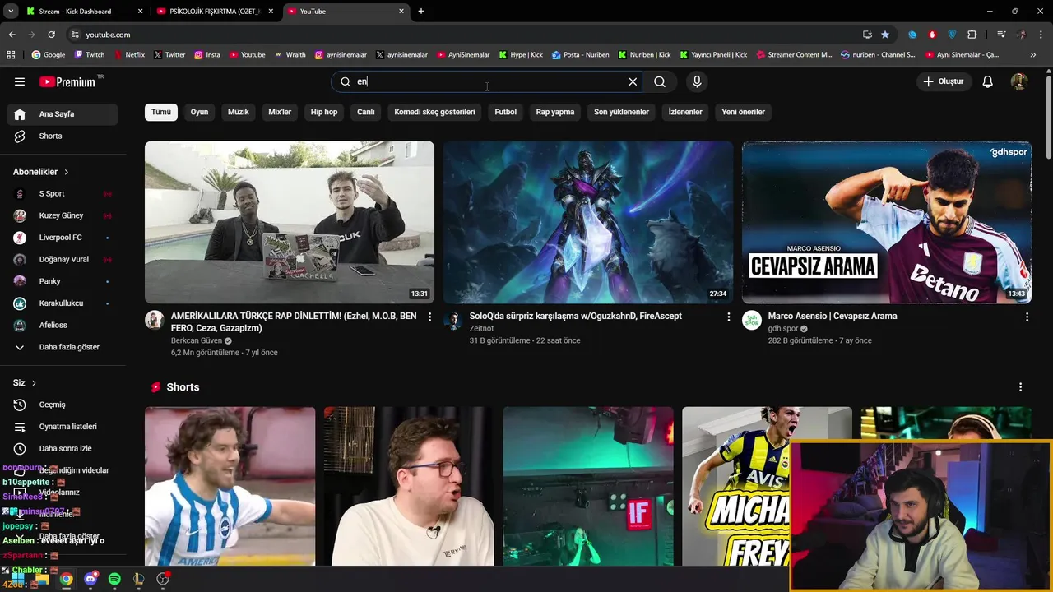
Task: Clear the search box text
Action: pos(633,81)
